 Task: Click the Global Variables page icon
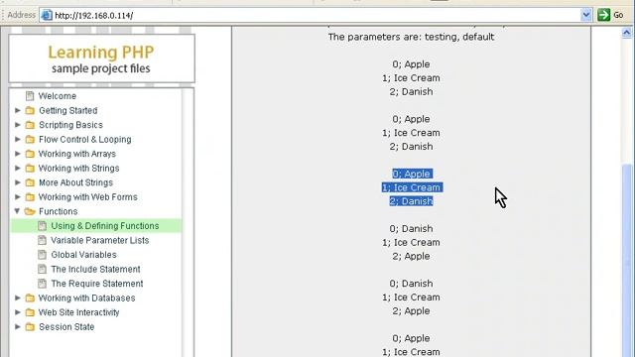pyautogui.click(x=42, y=255)
